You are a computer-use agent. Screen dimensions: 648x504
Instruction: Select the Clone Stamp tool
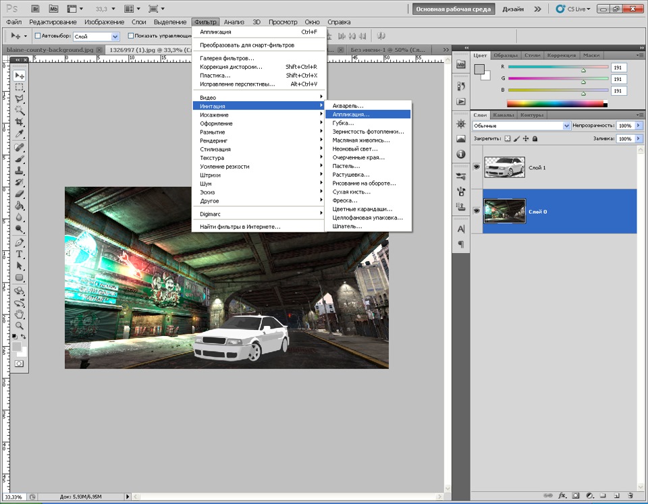click(x=19, y=171)
